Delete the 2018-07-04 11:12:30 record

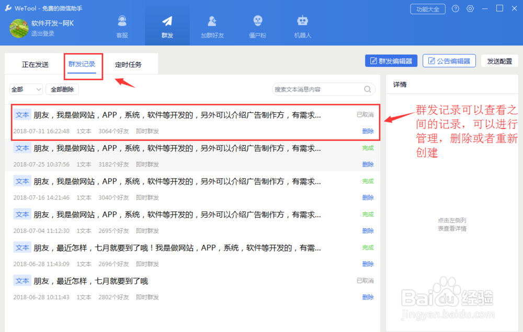(368, 231)
